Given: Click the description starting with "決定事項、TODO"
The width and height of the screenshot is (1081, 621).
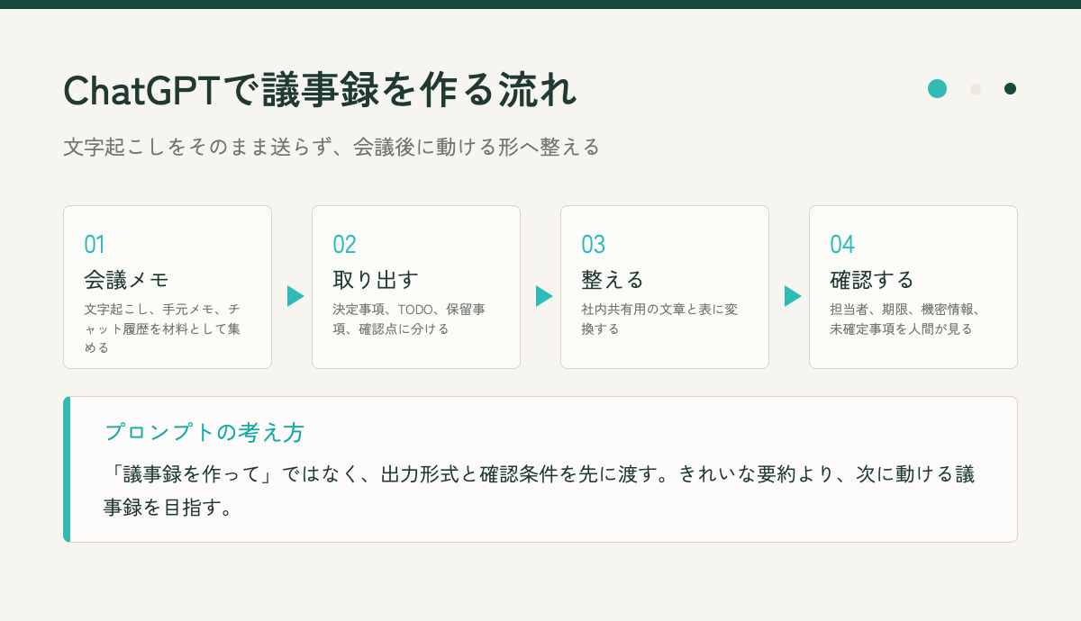Looking at the screenshot, I should click(409, 319).
